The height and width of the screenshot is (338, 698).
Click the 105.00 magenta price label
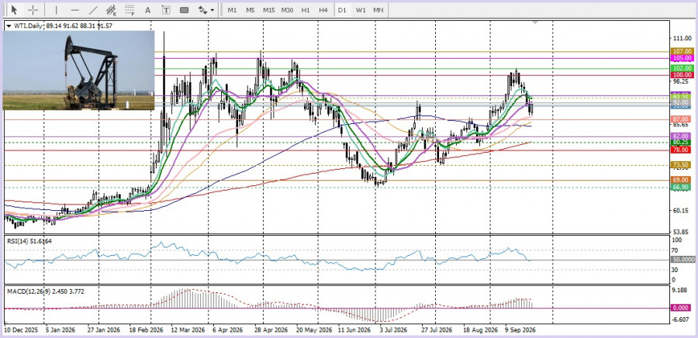tap(682, 58)
